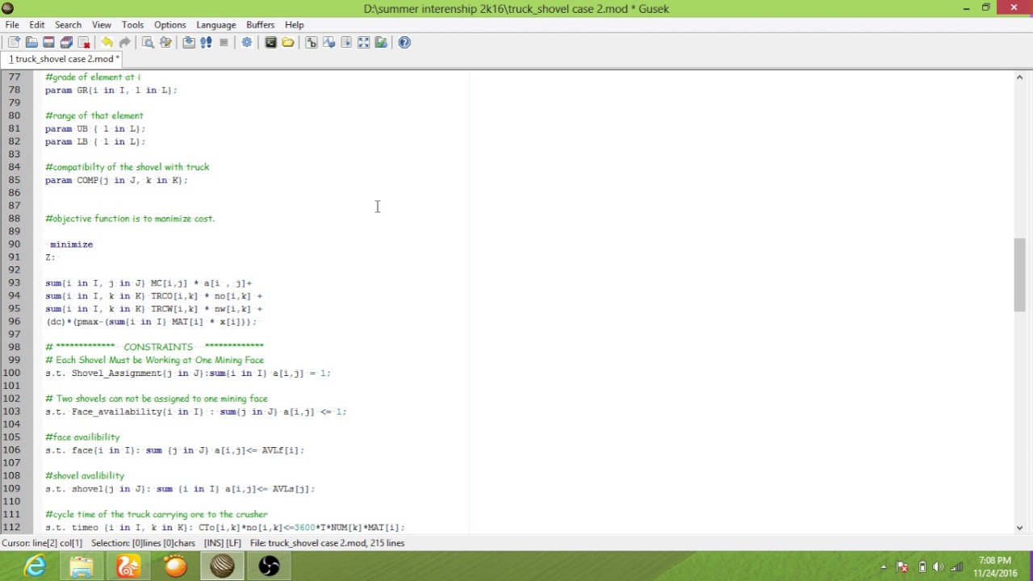This screenshot has height=581, width=1033.
Task: Click the '# CONSTRAINTS' comment header line
Action: click(x=154, y=347)
